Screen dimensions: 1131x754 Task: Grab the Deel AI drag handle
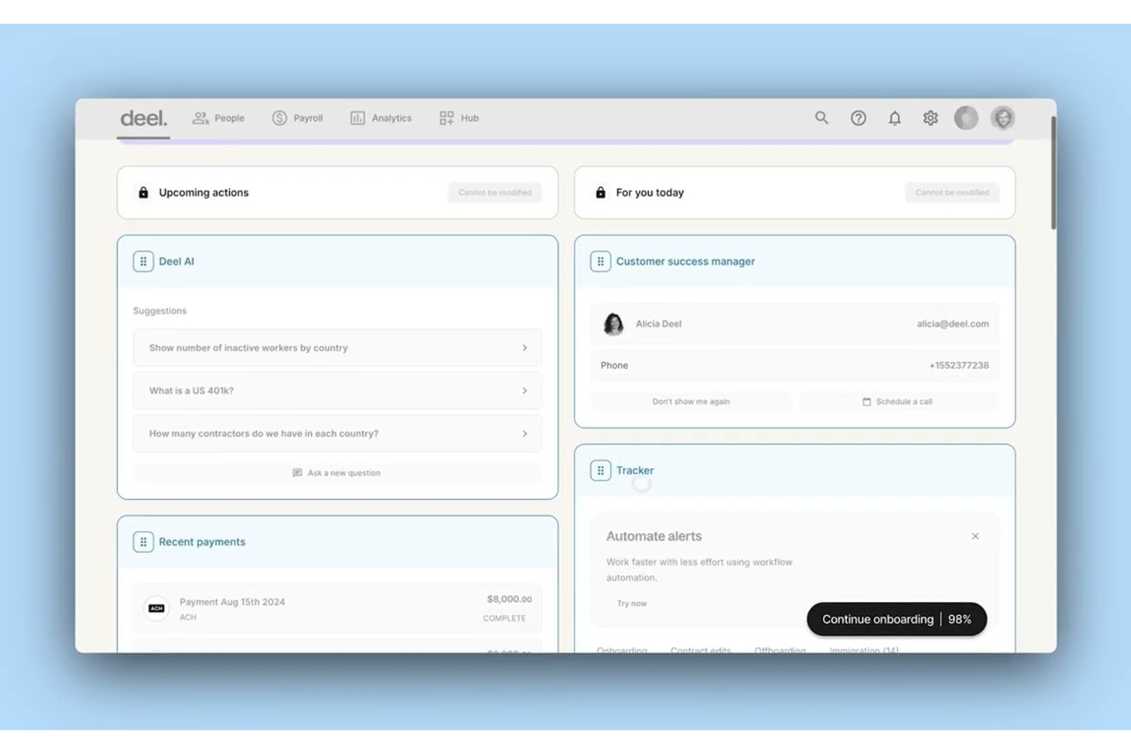pos(143,261)
